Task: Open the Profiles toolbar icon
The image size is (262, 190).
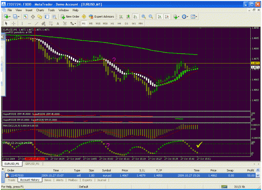Action: 15,16
